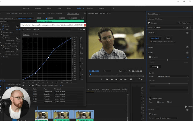The width and height of the screenshot is (193, 121).
Task: Switch to the Settings tab in Fx Editor
Action: tap(36, 34)
